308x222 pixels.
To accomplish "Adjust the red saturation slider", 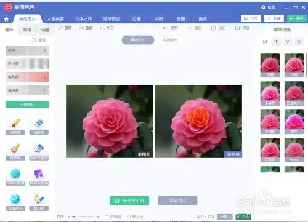I will pyautogui.click(x=27, y=77).
